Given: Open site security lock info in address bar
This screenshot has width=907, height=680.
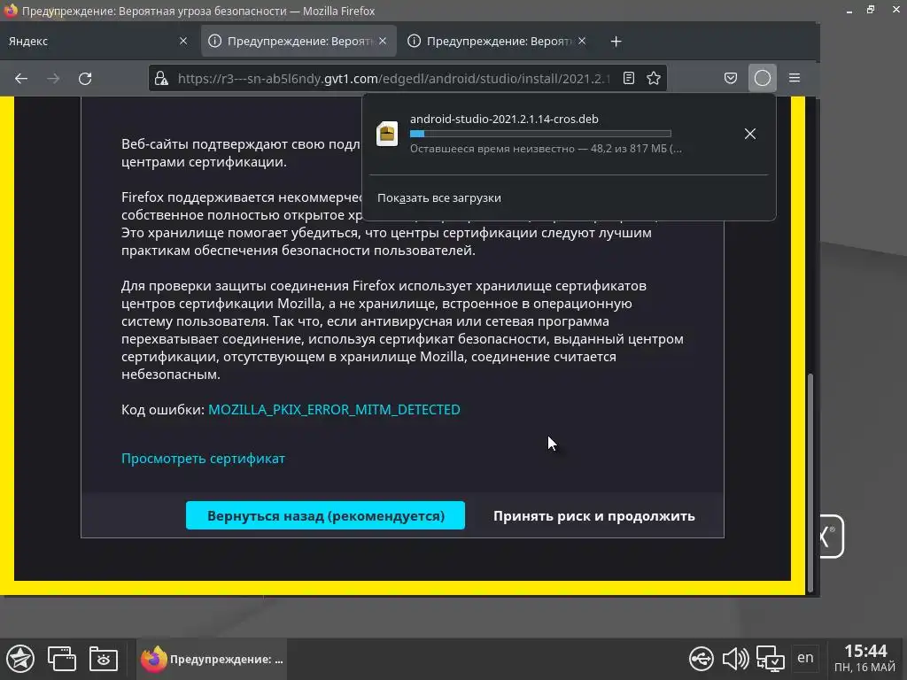Looking at the screenshot, I should tap(161, 78).
